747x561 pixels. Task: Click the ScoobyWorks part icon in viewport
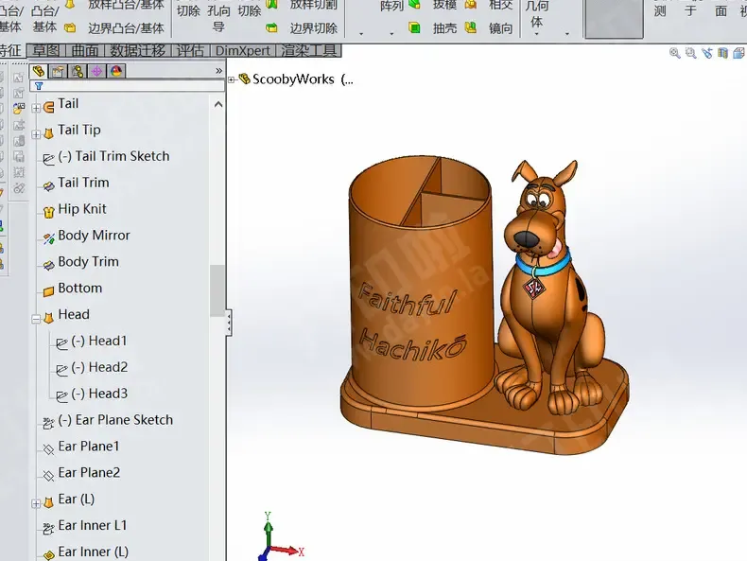(x=245, y=79)
